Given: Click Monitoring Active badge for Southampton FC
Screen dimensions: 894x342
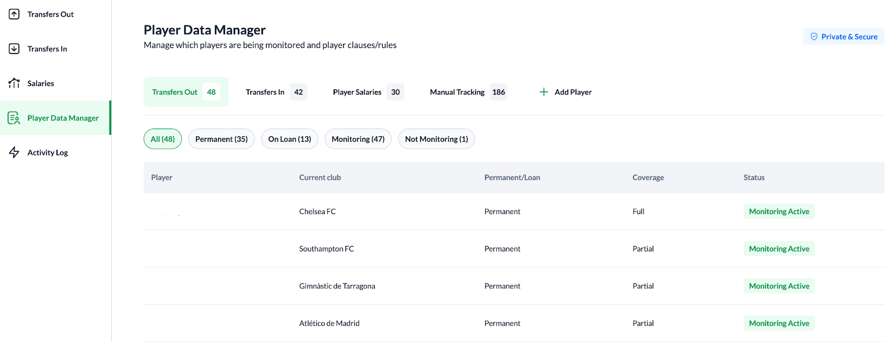Looking at the screenshot, I should tap(779, 249).
